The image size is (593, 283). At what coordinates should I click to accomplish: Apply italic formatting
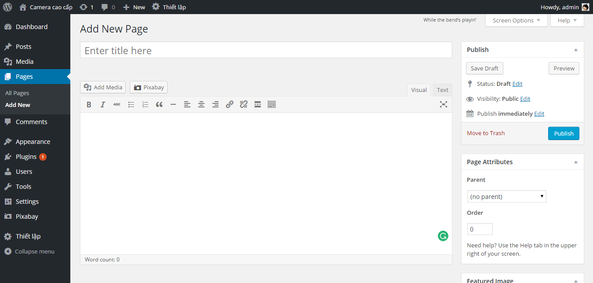[103, 104]
